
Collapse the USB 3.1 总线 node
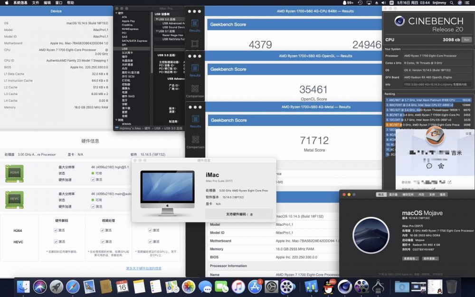pos(157,31)
